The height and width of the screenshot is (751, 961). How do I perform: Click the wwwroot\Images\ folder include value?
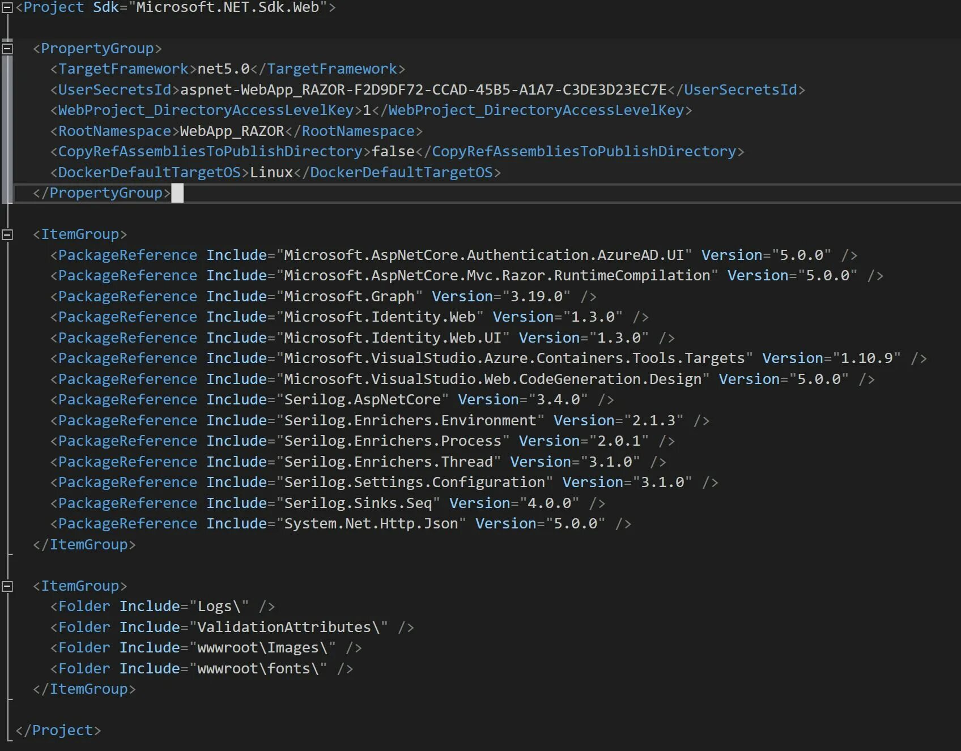pyautogui.click(x=262, y=647)
